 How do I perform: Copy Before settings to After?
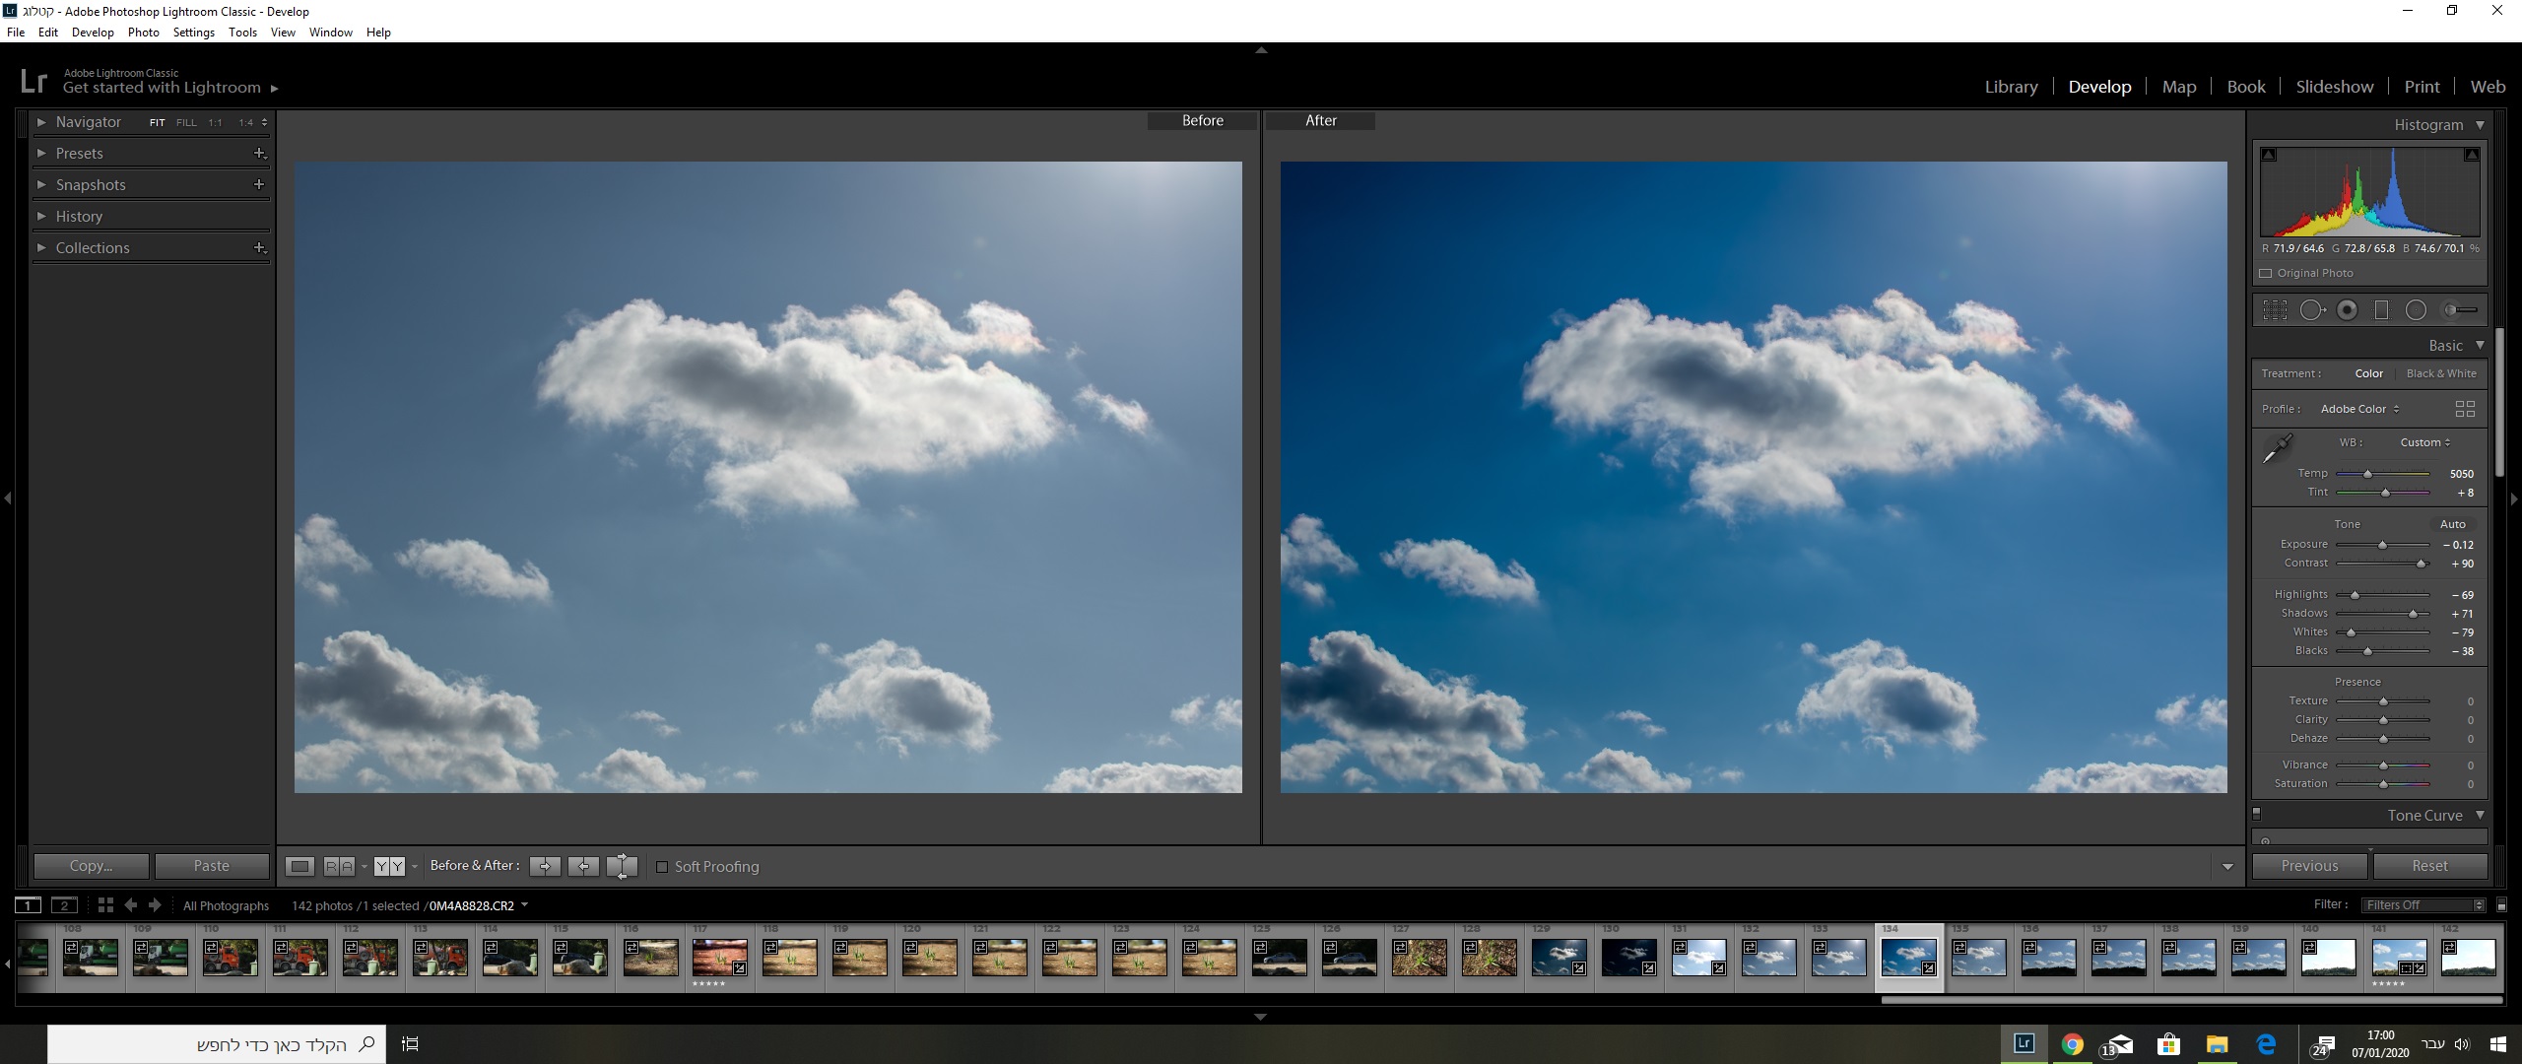(545, 866)
